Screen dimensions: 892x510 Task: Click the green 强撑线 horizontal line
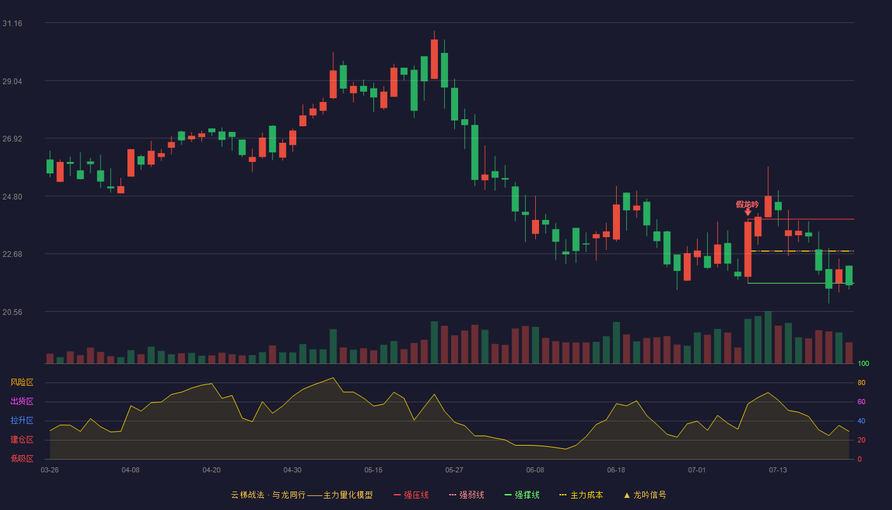[x=801, y=283]
